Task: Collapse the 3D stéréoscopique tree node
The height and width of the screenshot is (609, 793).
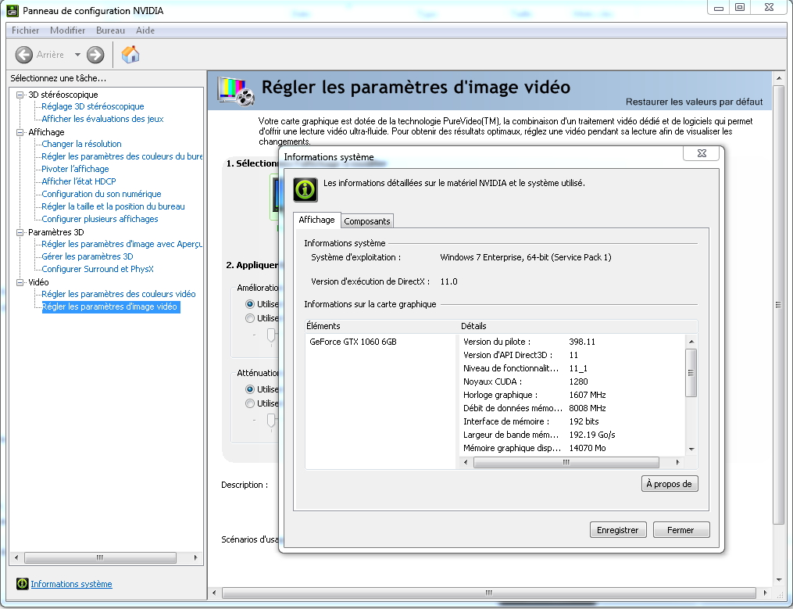Action: pyautogui.click(x=20, y=95)
